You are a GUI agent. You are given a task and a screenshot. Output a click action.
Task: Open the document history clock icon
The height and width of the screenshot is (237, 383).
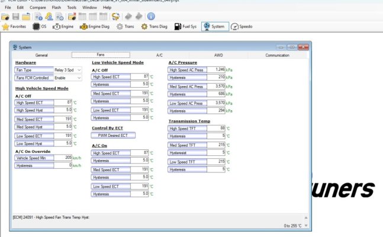click(60, 17)
